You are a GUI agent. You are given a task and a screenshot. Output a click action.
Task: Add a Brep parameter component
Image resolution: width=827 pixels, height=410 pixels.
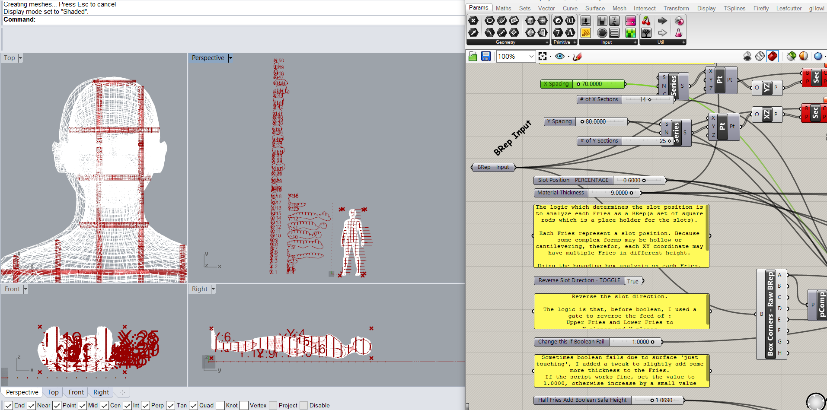(x=530, y=33)
